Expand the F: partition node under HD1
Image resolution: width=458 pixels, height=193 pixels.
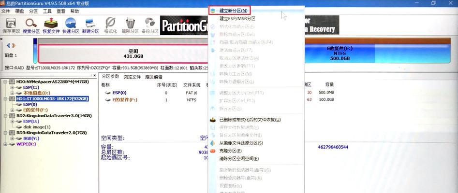12,110
